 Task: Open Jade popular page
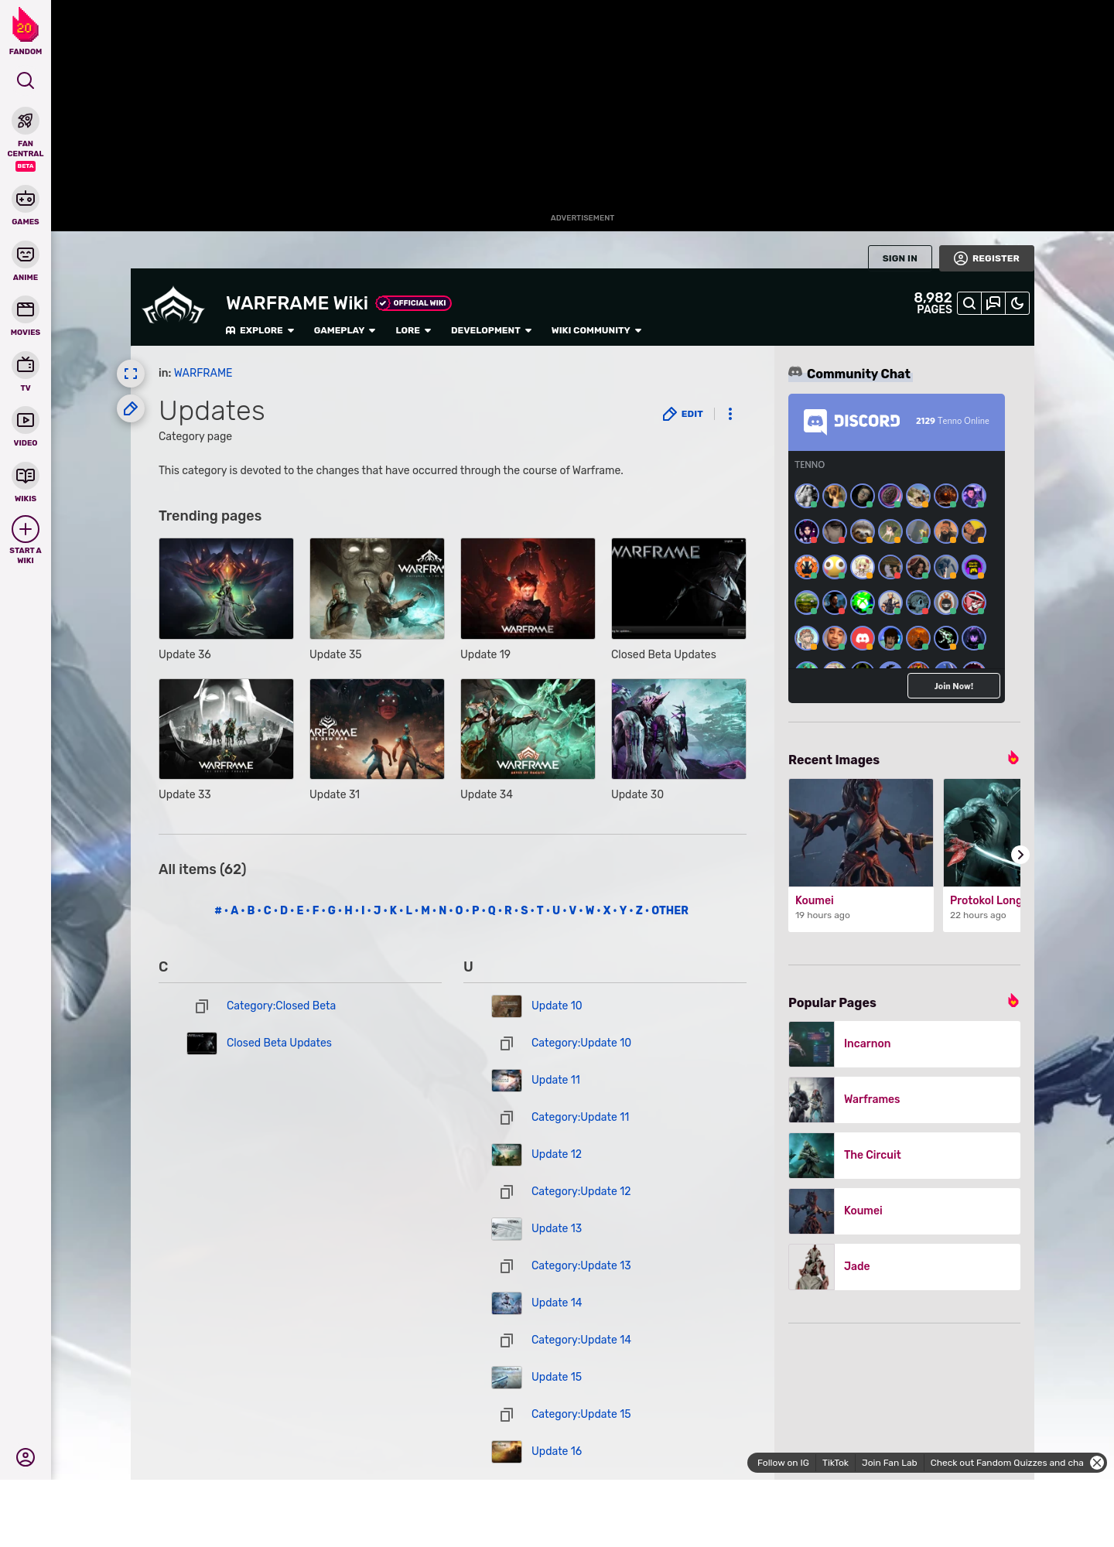coord(904,1267)
